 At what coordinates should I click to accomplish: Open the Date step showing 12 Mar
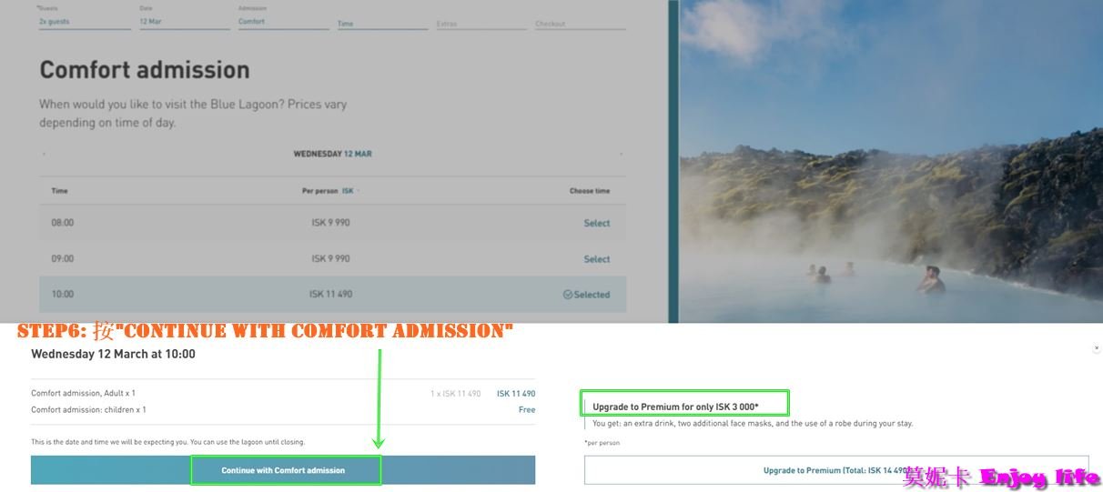point(184,22)
